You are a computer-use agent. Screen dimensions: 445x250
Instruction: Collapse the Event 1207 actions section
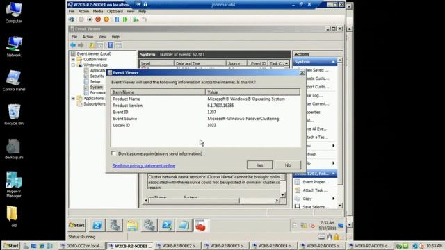(x=333, y=174)
